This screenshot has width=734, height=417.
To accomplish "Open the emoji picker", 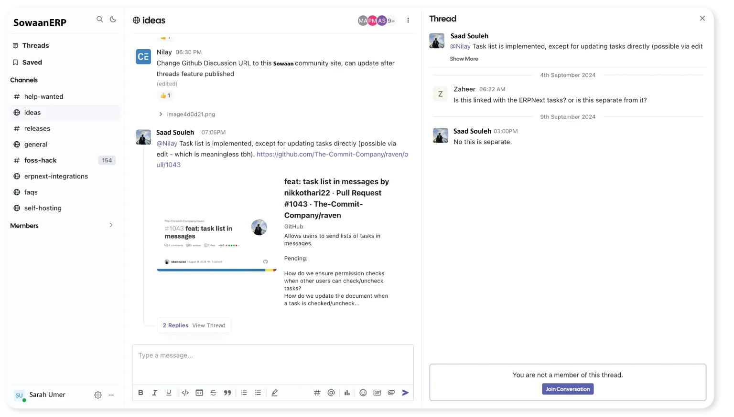I will click(x=363, y=393).
